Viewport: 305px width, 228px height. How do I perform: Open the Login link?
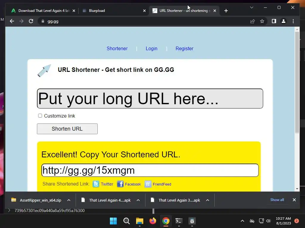152,48
